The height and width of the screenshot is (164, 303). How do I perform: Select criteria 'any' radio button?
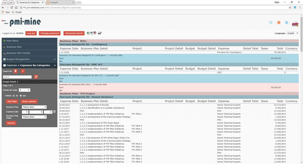click(21, 95)
